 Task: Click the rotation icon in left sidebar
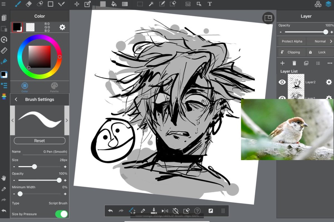4,40
